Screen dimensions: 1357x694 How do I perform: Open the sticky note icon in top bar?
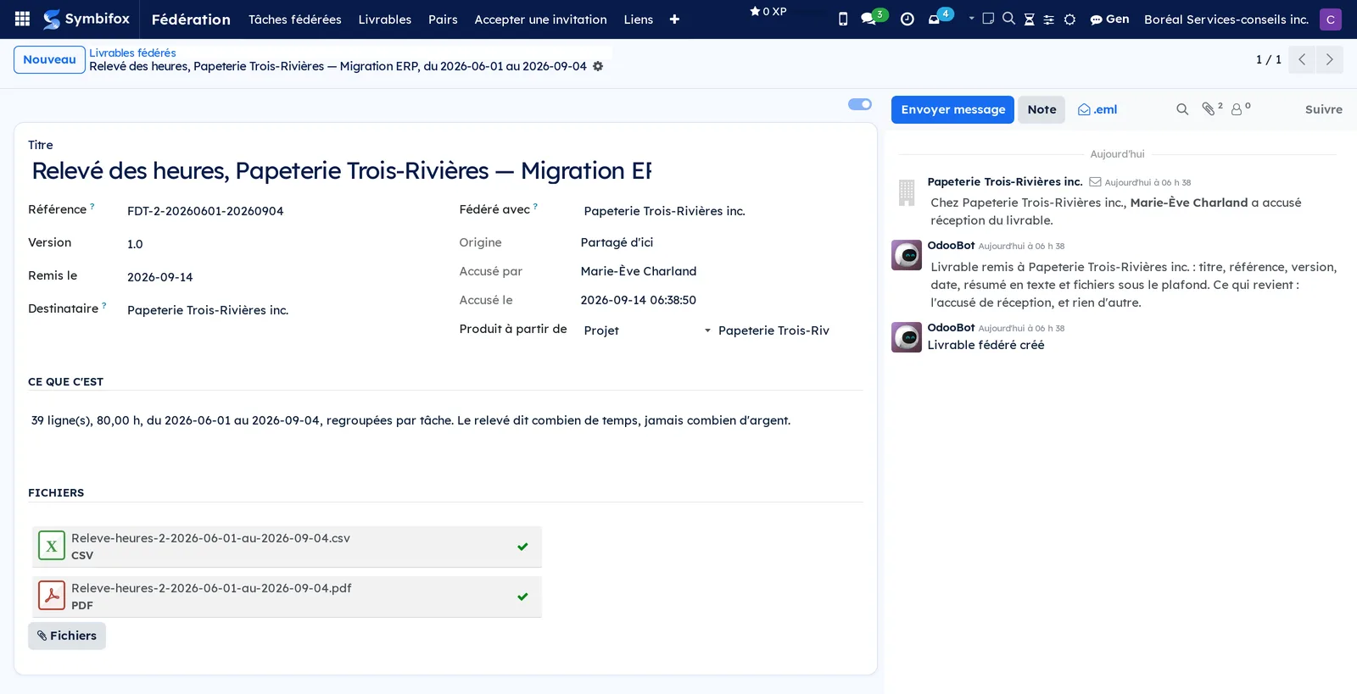click(x=988, y=19)
